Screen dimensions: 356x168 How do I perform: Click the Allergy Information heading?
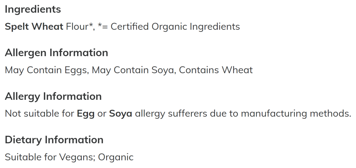pyautogui.click(x=53, y=97)
